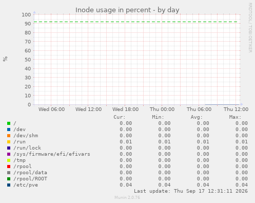Image resolution: width=255 pixels, height=203 pixels.
Task: Click the Thu 12:00 x-axis label
Action: point(236,109)
